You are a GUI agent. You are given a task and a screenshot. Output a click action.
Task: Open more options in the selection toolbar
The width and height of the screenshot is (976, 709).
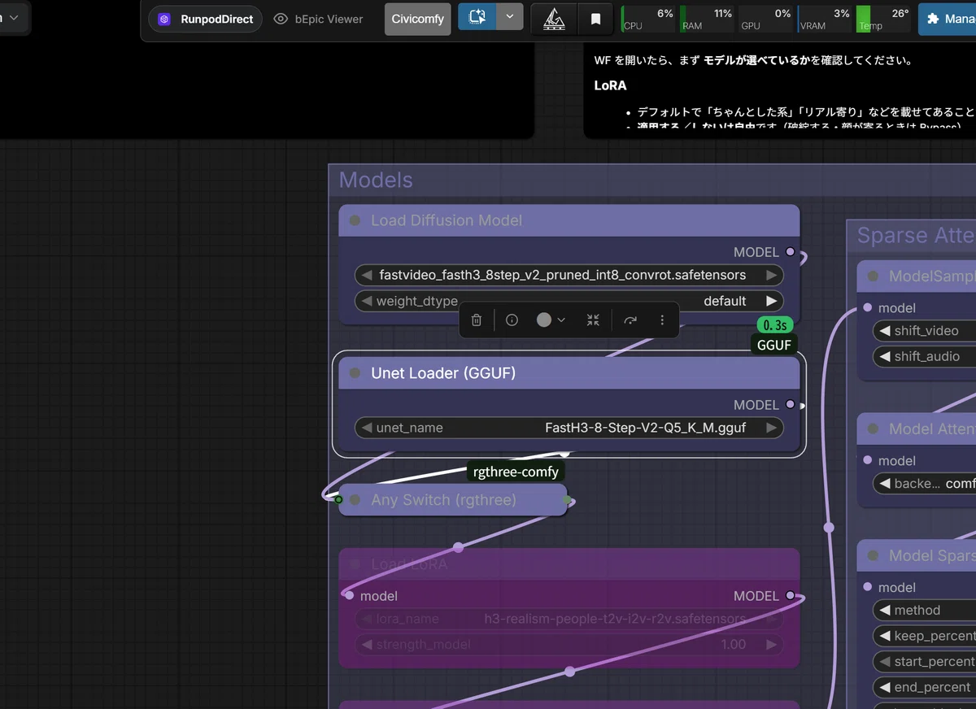point(662,320)
